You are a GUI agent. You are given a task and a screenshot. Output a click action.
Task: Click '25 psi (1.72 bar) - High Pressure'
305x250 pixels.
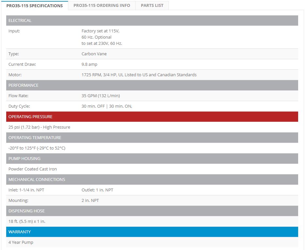coord(39,127)
